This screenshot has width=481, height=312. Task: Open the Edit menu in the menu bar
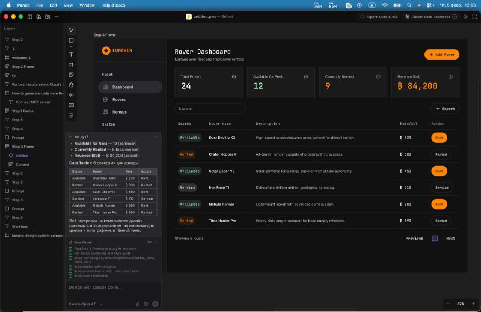point(54,4)
